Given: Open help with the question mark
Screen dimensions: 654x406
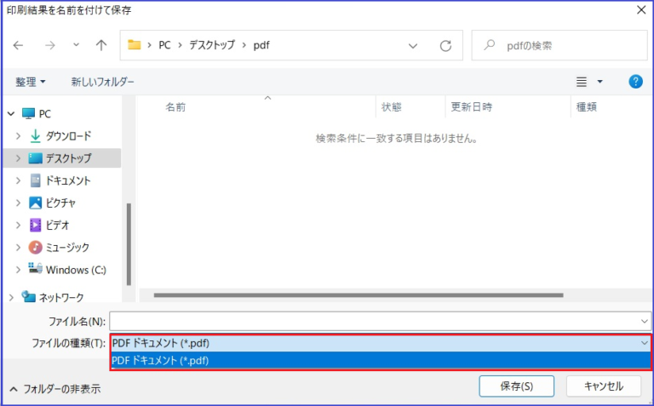Looking at the screenshot, I should point(635,81).
